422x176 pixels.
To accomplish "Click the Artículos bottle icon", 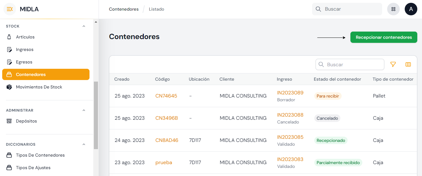I will (9, 37).
